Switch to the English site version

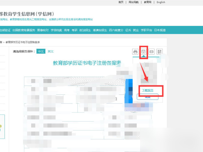pos(161,2)
